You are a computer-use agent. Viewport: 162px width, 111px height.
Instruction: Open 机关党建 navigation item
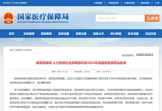(133, 34)
